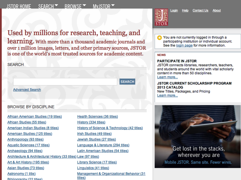The height and width of the screenshot is (180, 241).
Task: Browse Language & Literature (294 titles)
Action: point(103,145)
